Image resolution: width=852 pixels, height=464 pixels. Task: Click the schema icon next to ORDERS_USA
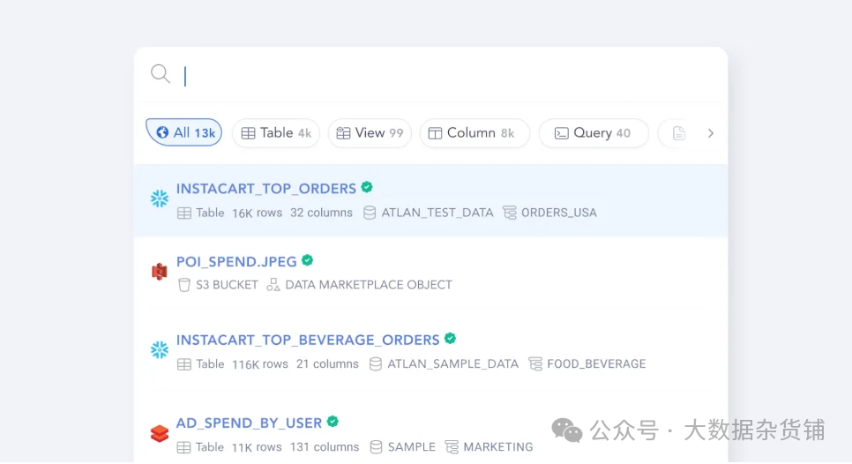(510, 213)
